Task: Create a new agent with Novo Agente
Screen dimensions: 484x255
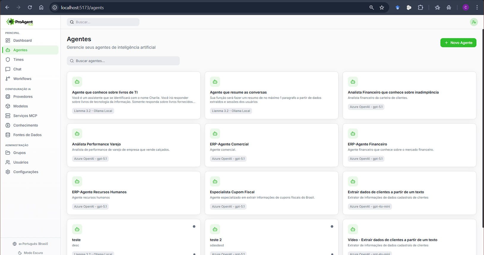Action: (458, 43)
